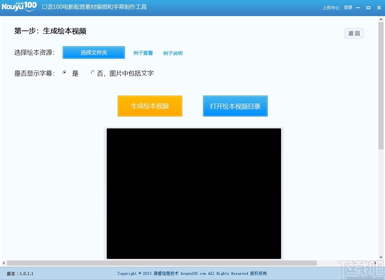This screenshot has width=385, height=280.
Task: Click 生成绘本视频 to generate the video
Action: (x=150, y=106)
